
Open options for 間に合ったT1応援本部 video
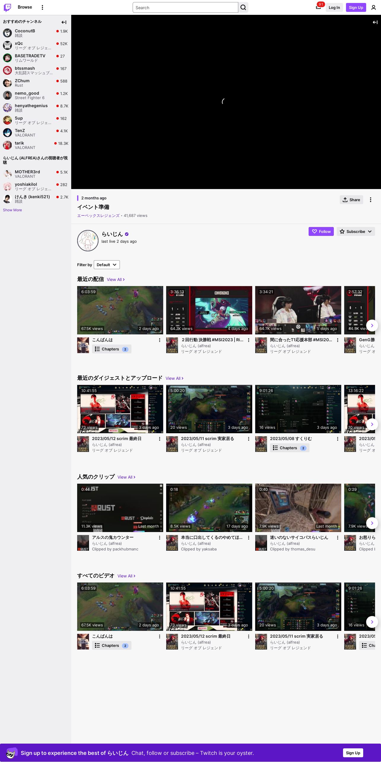coord(338,340)
